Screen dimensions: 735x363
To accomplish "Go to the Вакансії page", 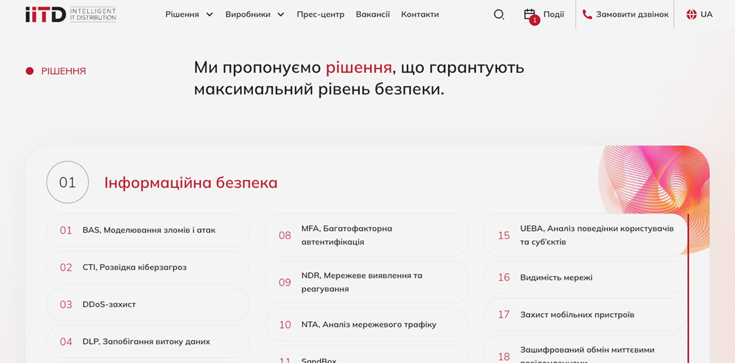I will pos(373,15).
